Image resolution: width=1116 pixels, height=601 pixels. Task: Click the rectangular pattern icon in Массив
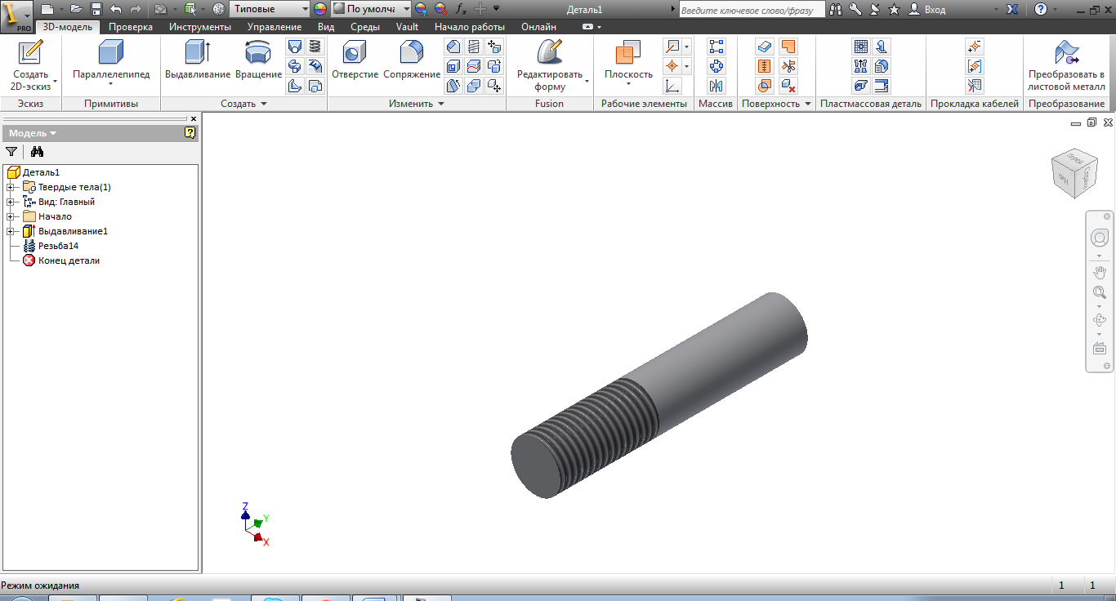[716, 47]
